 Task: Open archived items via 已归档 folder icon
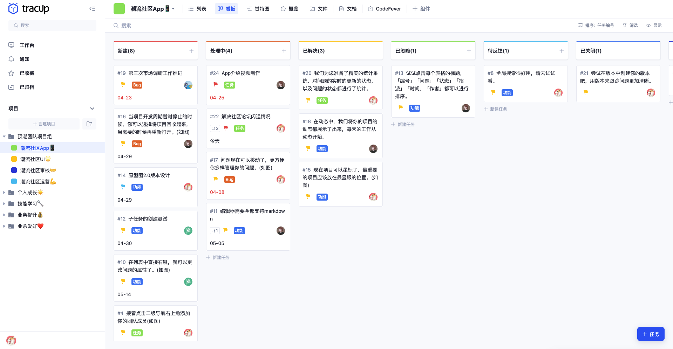click(x=11, y=87)
